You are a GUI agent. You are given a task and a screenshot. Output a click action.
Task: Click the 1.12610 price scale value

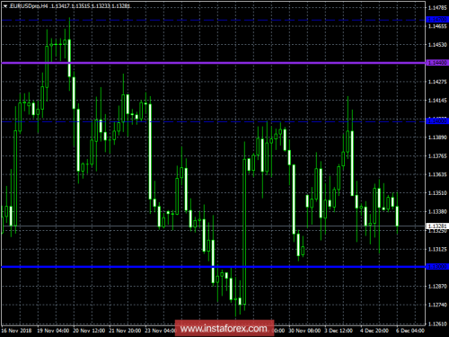tap(437, 324)
